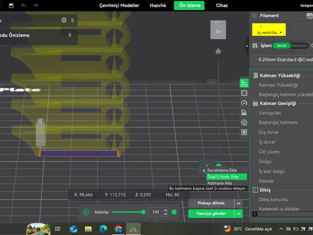Select the İç duvar setting row
313x235 pixels.
pos(267,142)
